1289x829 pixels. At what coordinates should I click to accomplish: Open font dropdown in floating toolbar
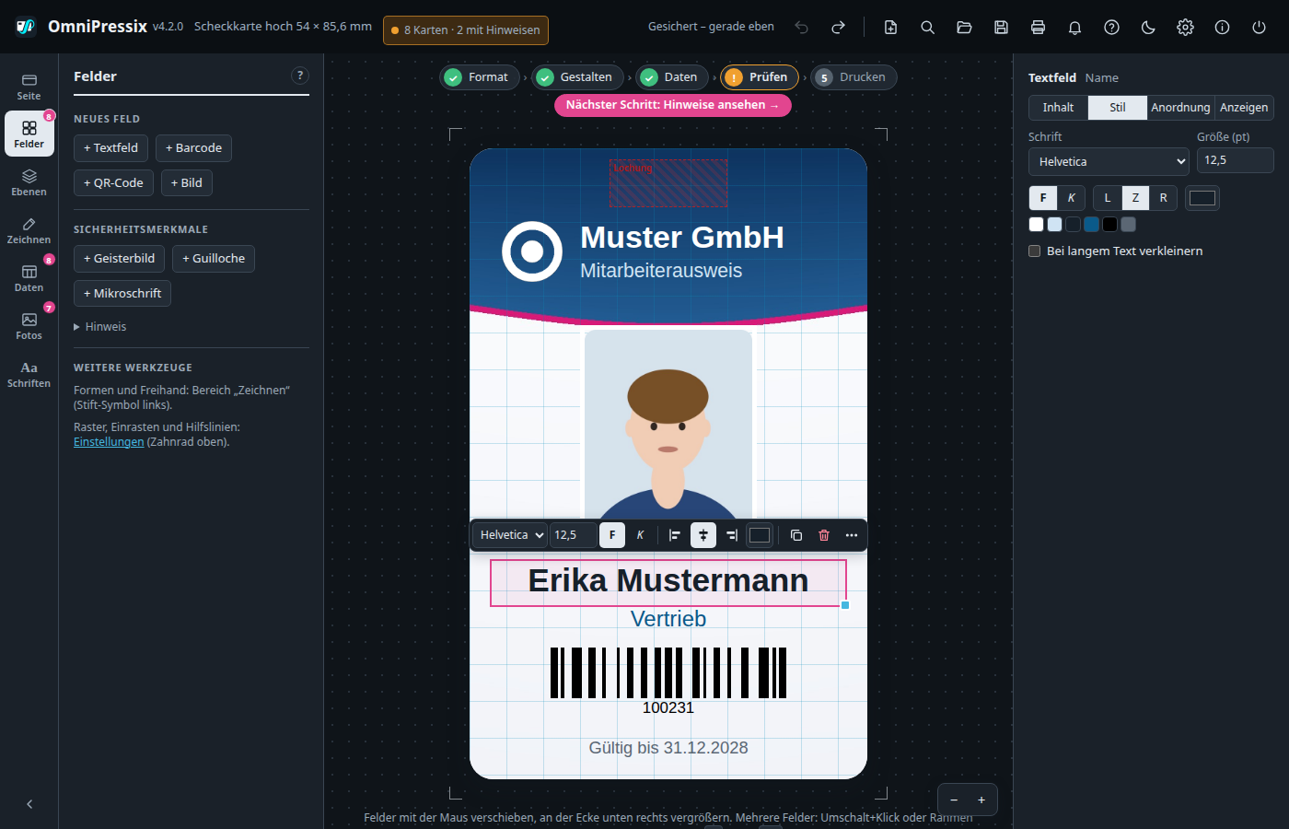click(511, 535)
